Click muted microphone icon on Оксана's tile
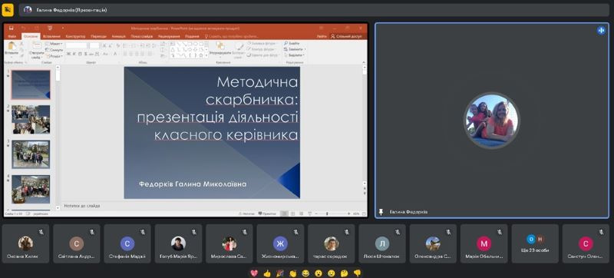This screenshot has width=614, height=278. point(41,232)
